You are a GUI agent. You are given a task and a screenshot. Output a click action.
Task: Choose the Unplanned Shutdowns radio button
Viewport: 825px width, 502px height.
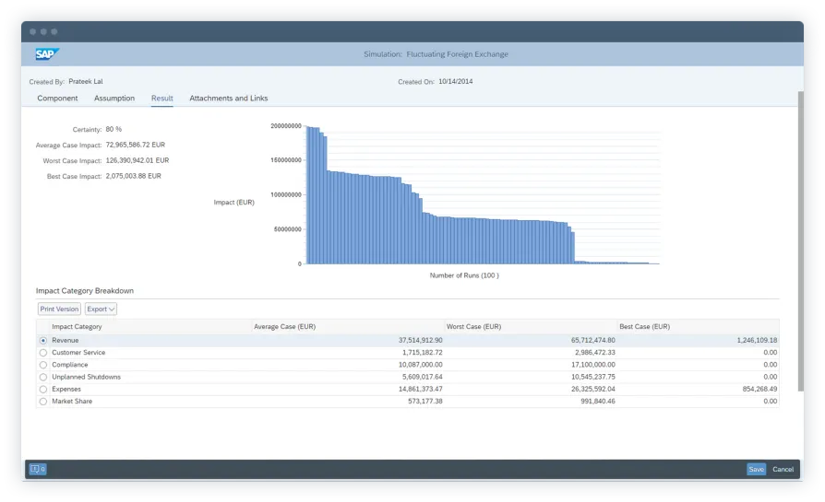click(x=42, y=377)
